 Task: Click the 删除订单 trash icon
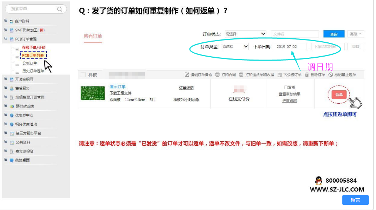[307, 75]
